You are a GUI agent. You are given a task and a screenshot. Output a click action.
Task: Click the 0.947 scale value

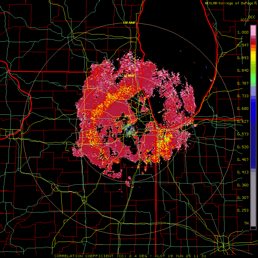point(243,45)
